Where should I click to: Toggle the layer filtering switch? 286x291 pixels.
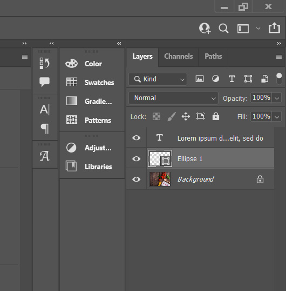coord(279,79)
